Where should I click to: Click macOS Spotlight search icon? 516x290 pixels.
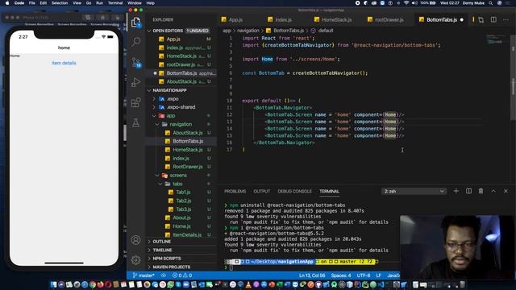491,3
